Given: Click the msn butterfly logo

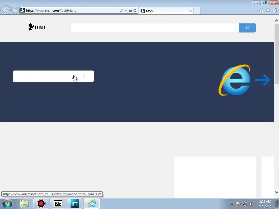Looking at the screenshot, I should pyautogui.click(x=37, y=27).
